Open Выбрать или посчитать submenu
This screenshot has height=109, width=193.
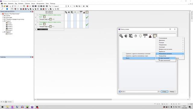pos(170,49)
